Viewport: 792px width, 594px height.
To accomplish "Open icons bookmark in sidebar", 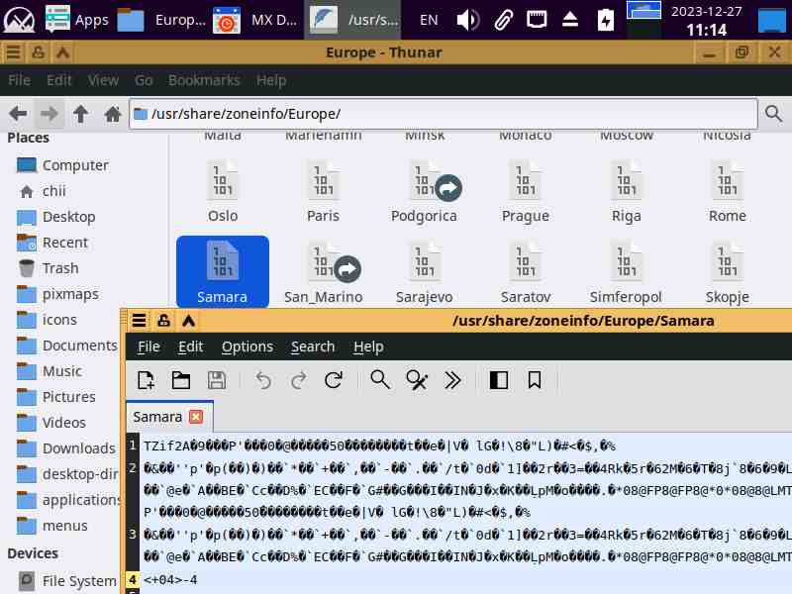I will [47, 320].
